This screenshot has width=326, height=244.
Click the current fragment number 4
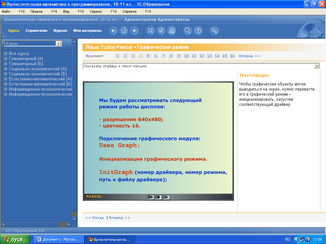140,56
